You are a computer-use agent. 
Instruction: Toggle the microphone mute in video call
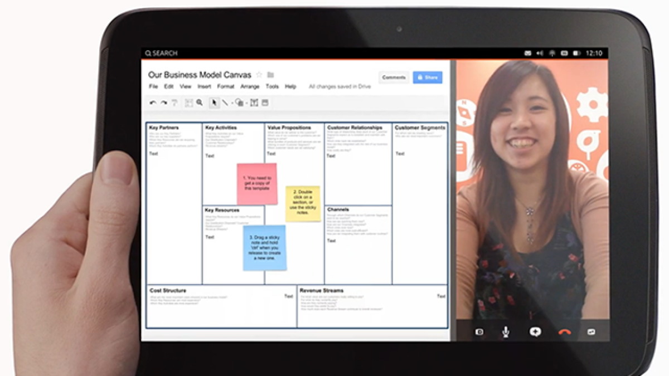pos(506,332)
